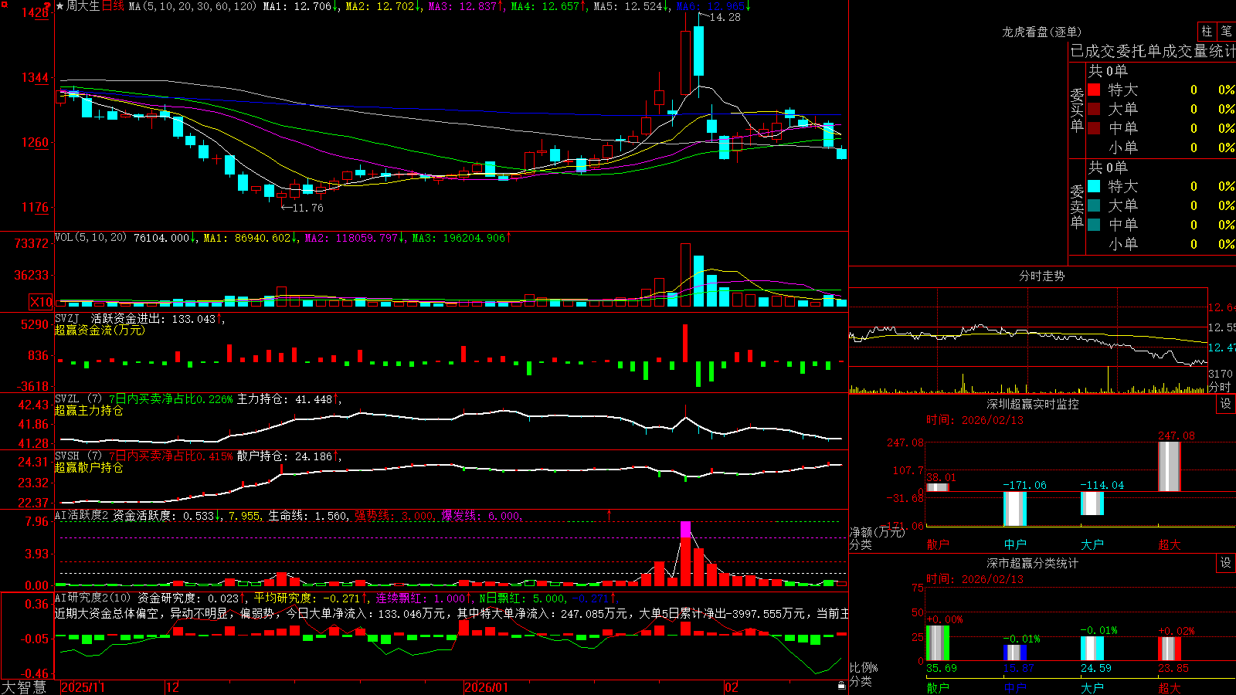This screenshot has height=695, width=1236.
Task: Click the 散户 bar showing 38.01
Action: 938,487
